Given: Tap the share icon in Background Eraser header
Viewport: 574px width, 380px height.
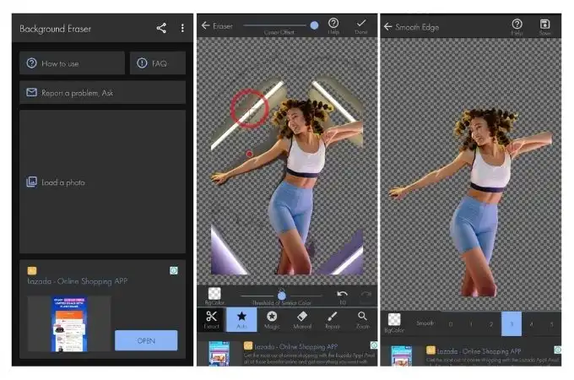Looking at the screenshot, I should click(161, 28).
